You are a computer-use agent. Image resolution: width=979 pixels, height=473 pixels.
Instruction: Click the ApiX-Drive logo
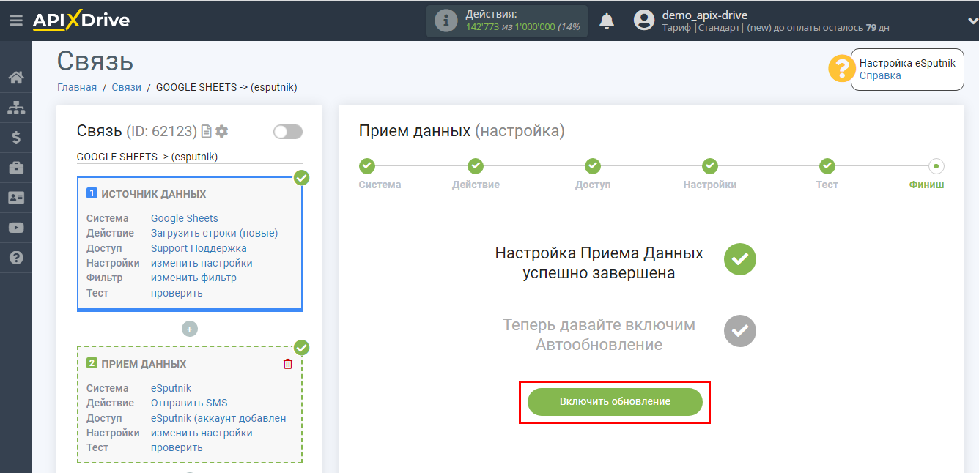click(x=81, y=21)
